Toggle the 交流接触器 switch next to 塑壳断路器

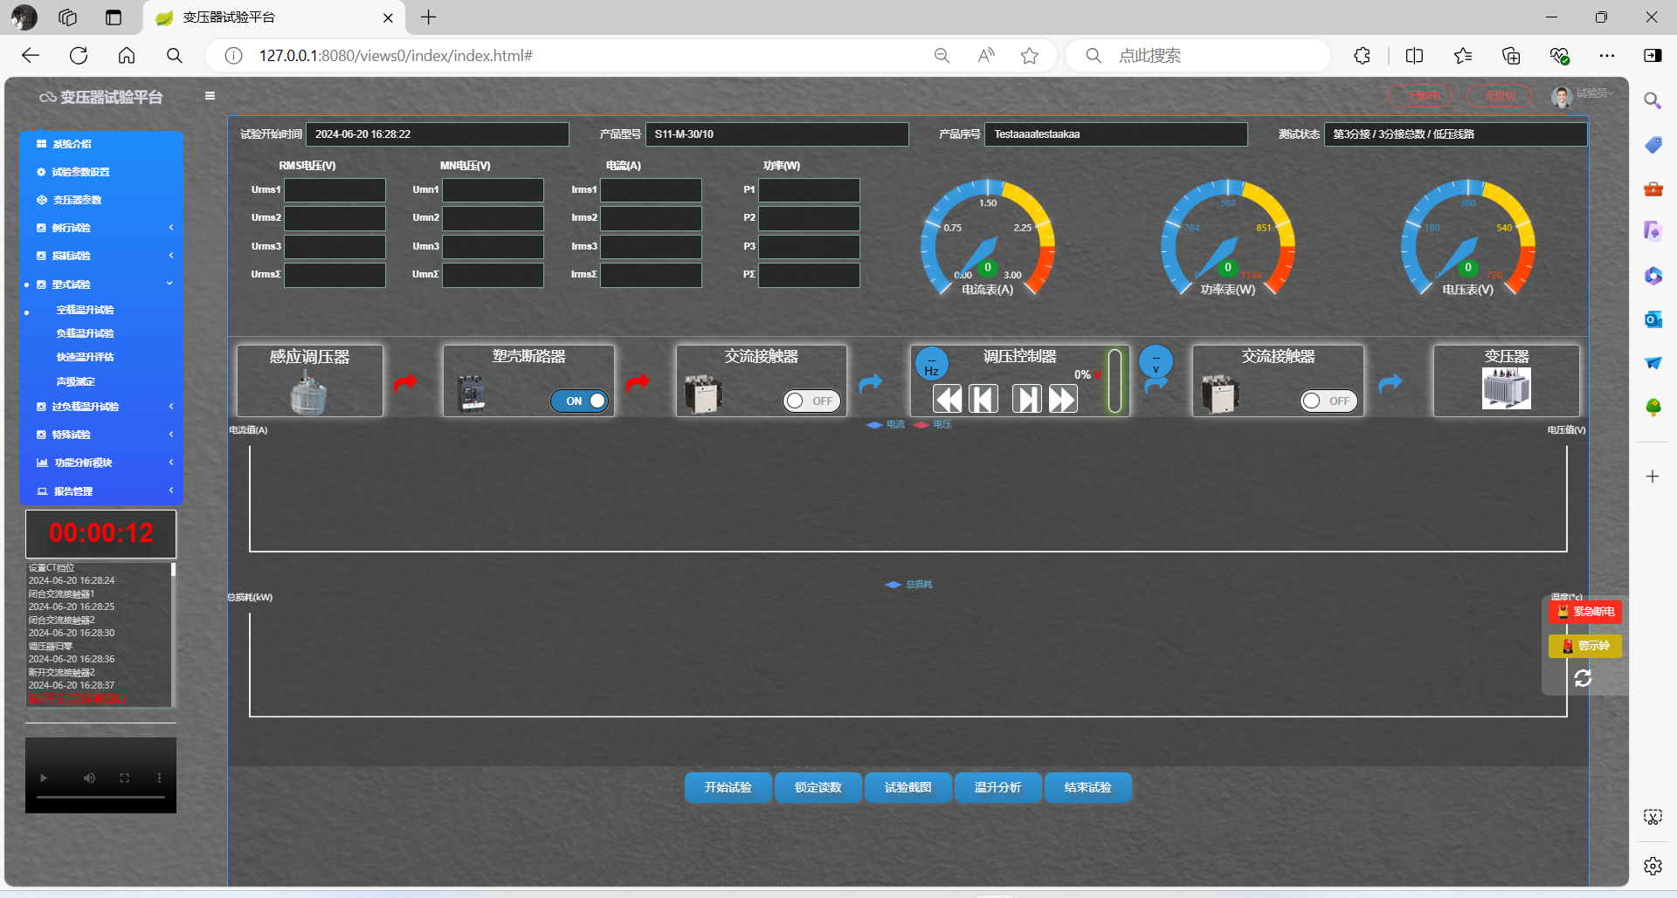click(811, 401)
